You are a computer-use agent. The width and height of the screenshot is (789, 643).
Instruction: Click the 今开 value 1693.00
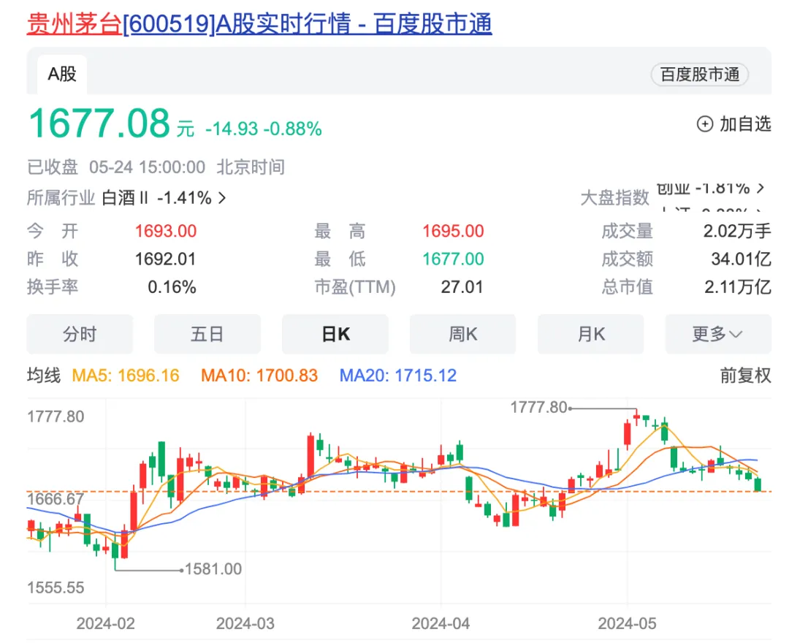pos(166,232)
